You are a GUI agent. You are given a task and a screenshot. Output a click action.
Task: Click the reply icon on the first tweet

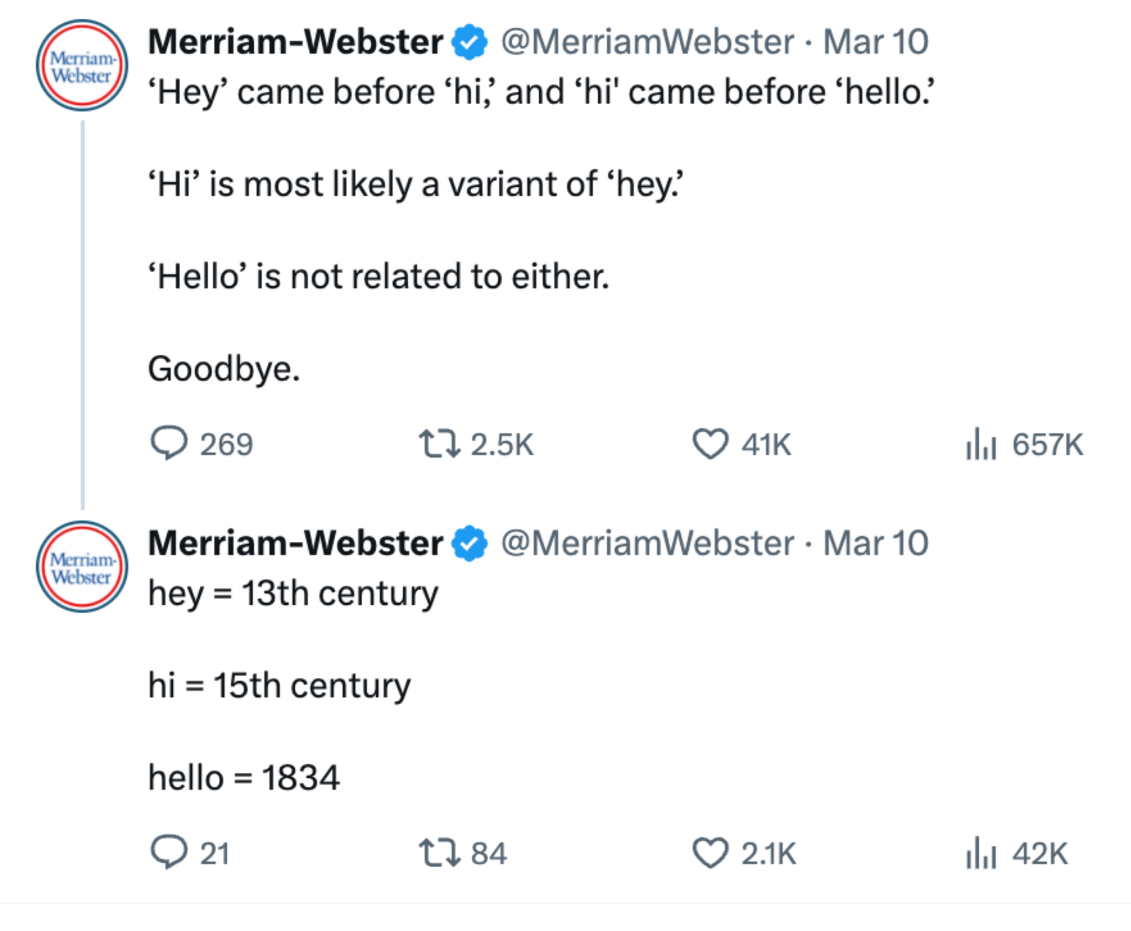click(169, 444)
